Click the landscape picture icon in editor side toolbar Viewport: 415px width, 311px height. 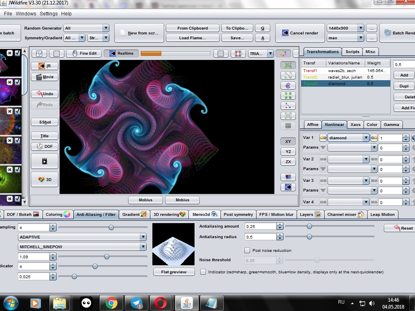[288, 65]
